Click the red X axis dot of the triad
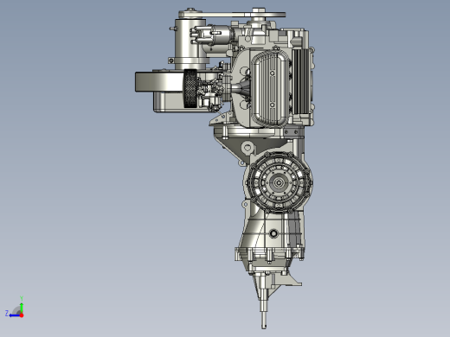The image size is (450, 337). 22,315
